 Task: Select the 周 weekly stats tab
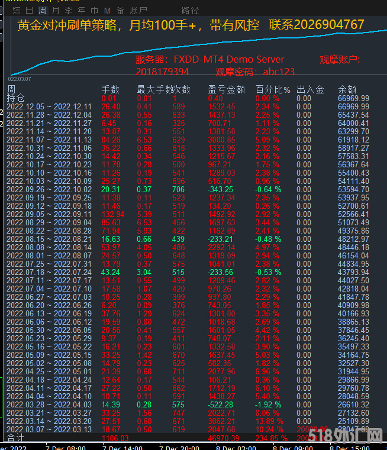pos(42,11)
